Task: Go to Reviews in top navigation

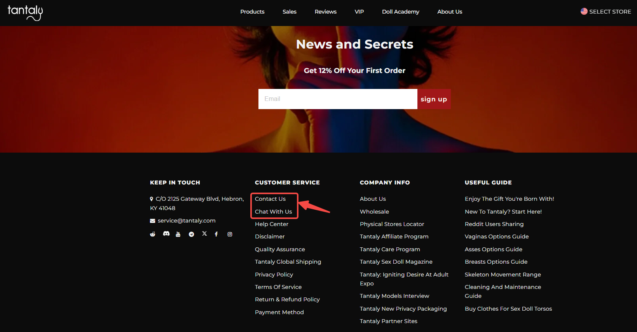Action: pyautogui.click(x=326, y=12)
